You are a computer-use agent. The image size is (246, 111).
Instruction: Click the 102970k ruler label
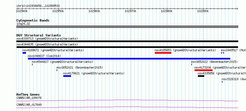(130, 11)
